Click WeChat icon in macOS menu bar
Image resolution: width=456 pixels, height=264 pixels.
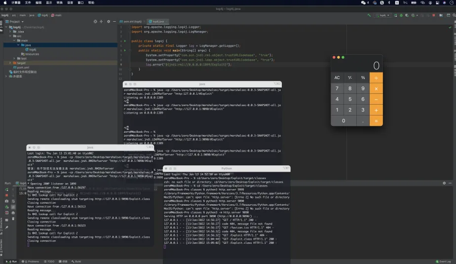point(363,2)
